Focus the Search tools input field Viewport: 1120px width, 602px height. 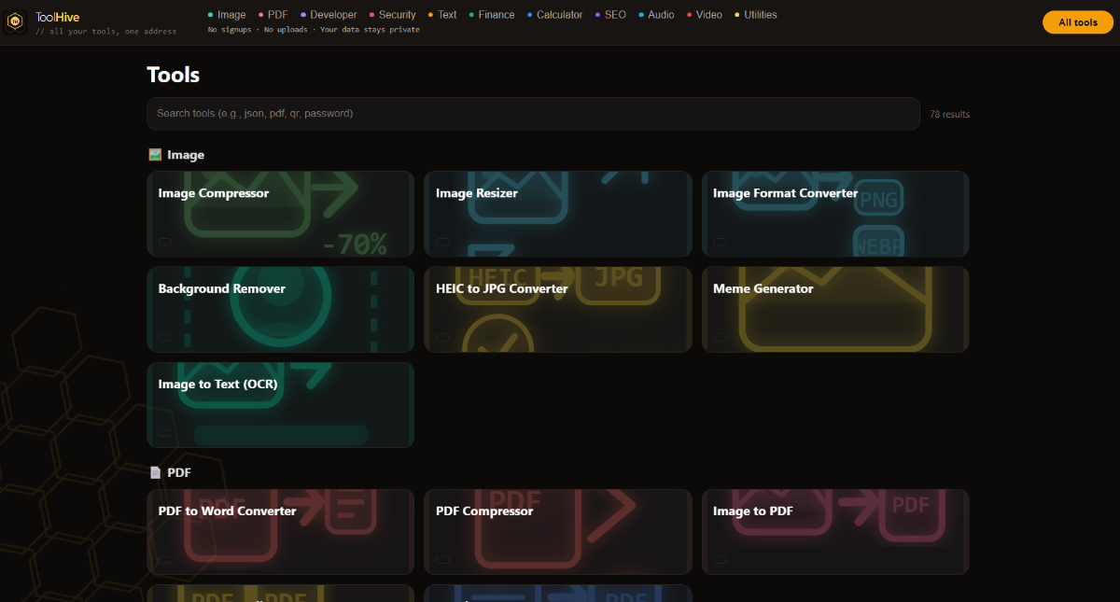[532, 114]
